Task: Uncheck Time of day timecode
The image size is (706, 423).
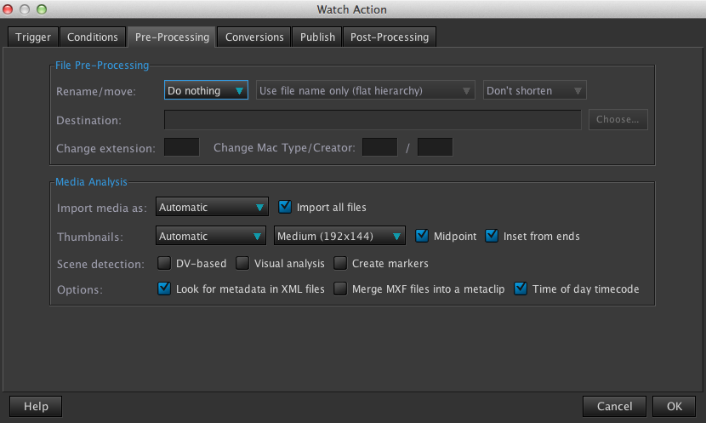Action: point(521,289)
